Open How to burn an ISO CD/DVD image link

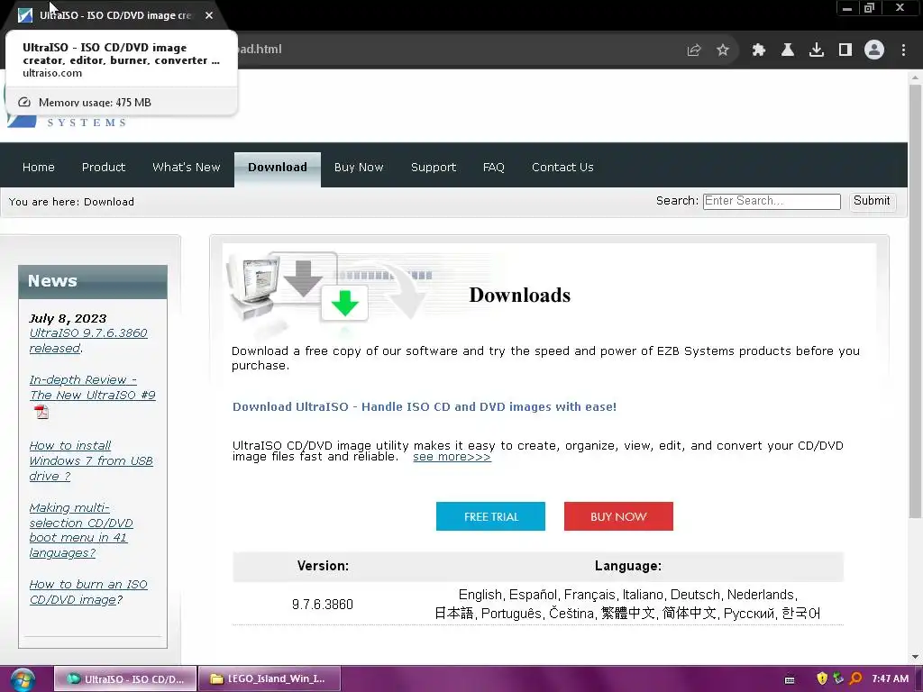[x=88, y=592]
